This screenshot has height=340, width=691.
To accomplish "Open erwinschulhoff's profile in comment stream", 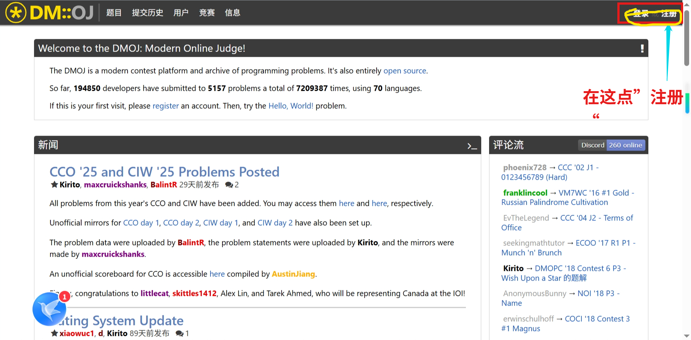I will [x=528, y=319].
